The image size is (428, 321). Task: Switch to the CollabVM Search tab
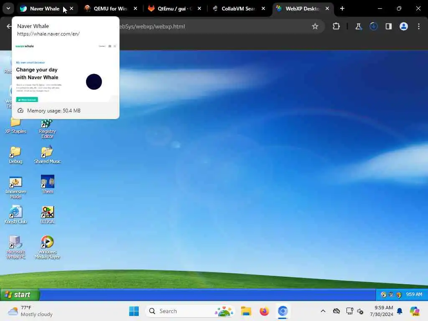pyautogui.click(x=238, y=8)
